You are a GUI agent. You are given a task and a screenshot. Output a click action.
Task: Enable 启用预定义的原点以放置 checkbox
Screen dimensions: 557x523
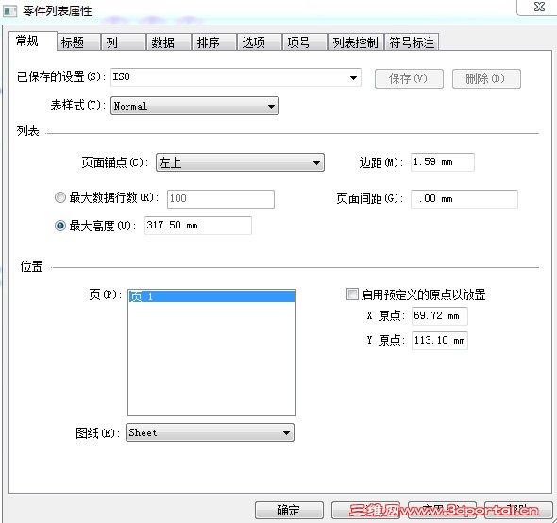(x=352, y=295)
